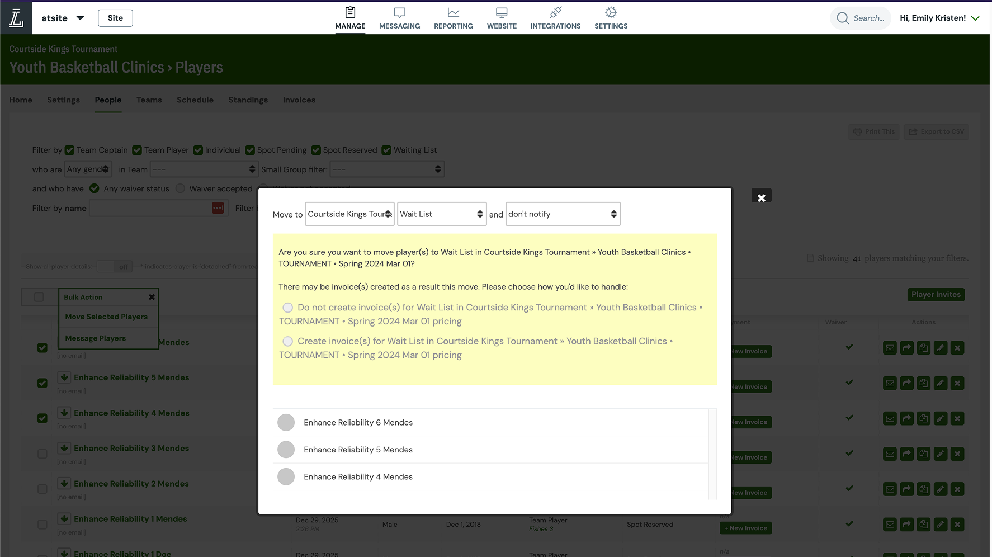Open the Wait List dropdown
The image size is (992, 557).
441,214
